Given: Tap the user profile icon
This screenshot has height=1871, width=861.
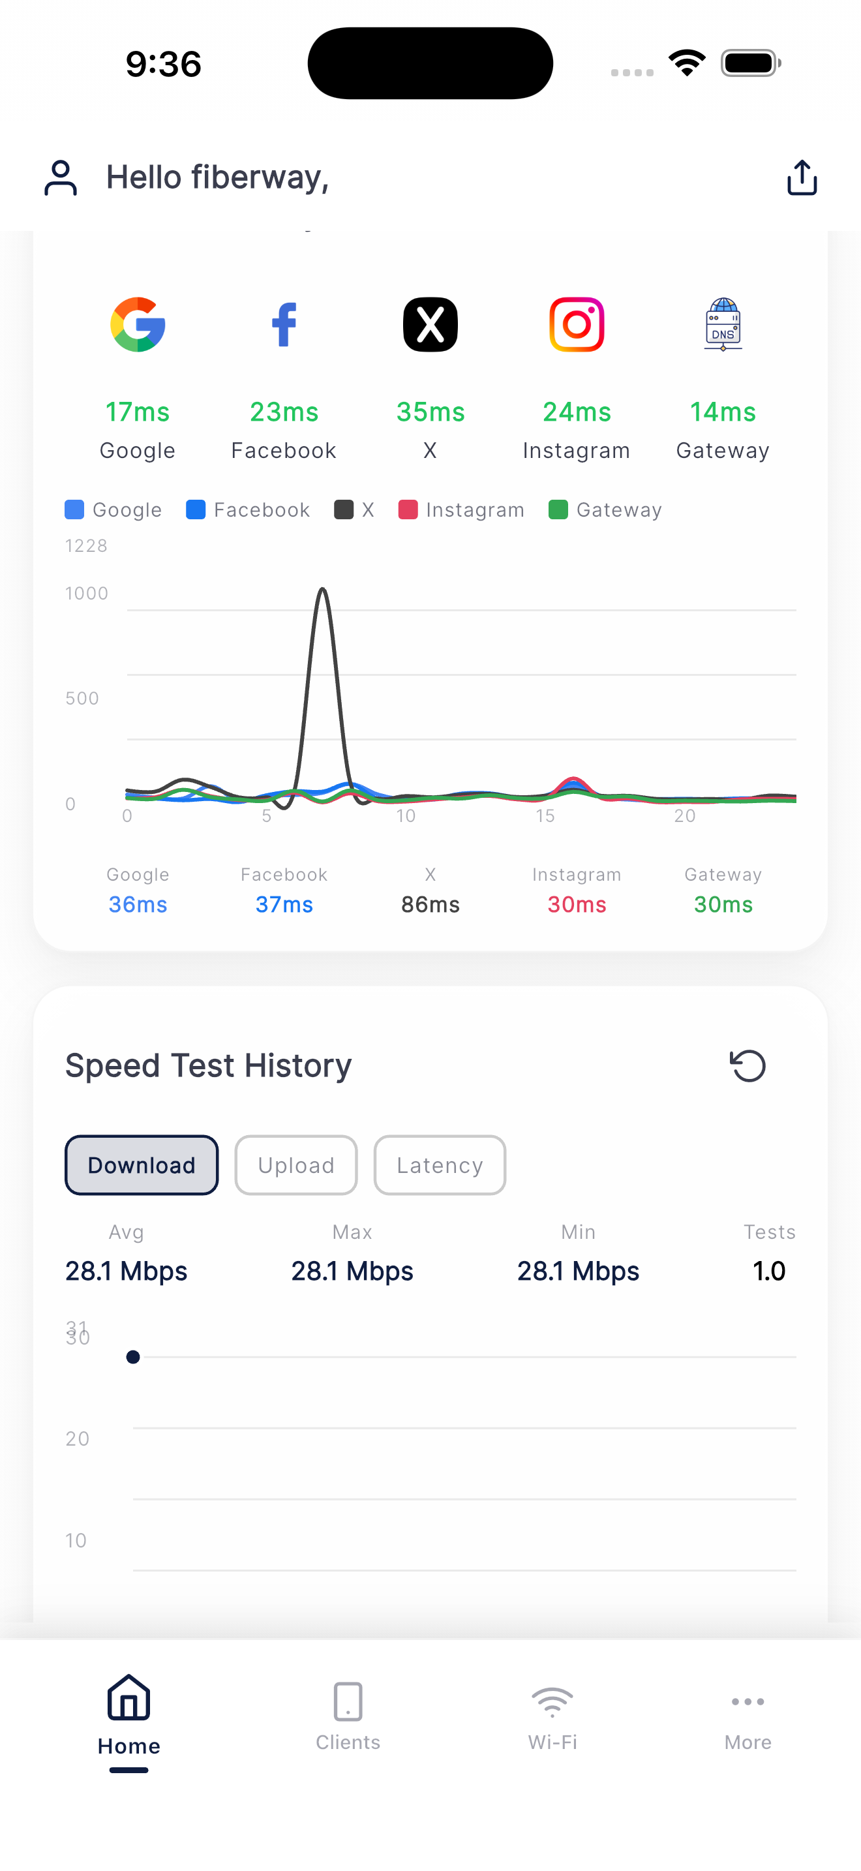Looking at the screenshot, I should click(60, 178).
